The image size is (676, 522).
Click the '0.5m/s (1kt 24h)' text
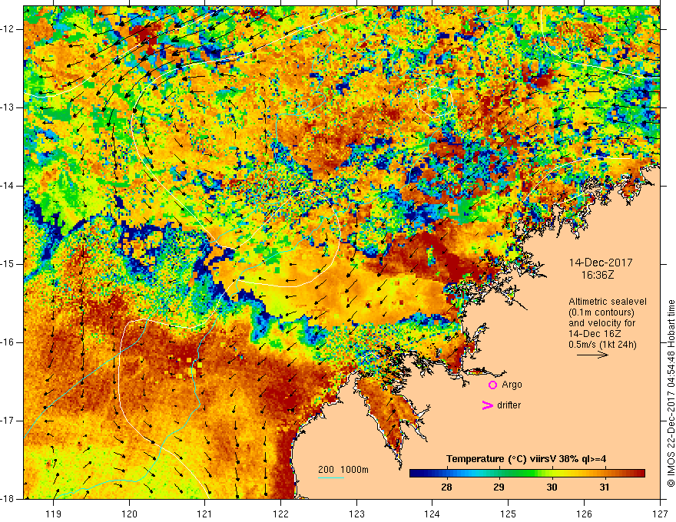pos(602,345)
